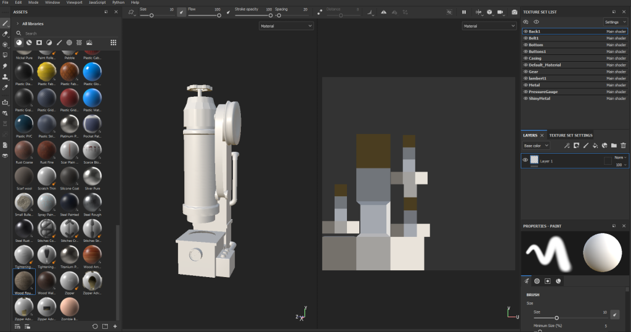Expand the All libraries tree
This screenshot has height=332, width=631.
coord(17,23)
